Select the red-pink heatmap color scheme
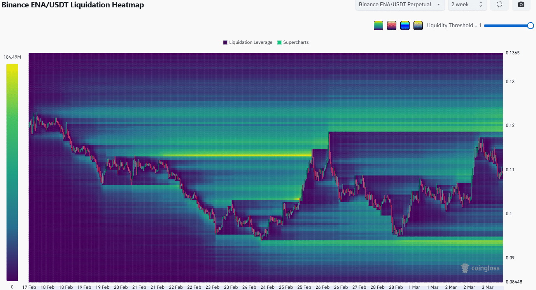This screenshot has width=536, height=290. click(391, 25)
